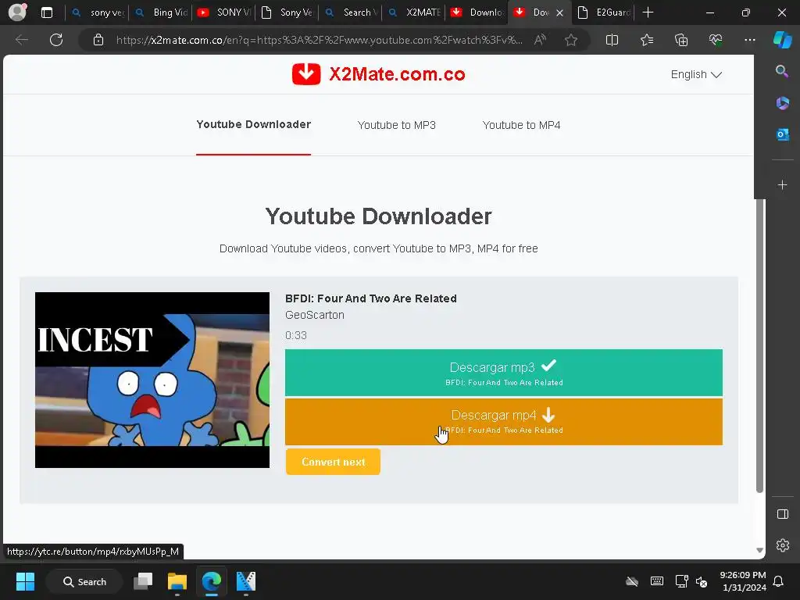Open the taskbar Search box
This screenshot has height=600, width=800.
(84, 581)
